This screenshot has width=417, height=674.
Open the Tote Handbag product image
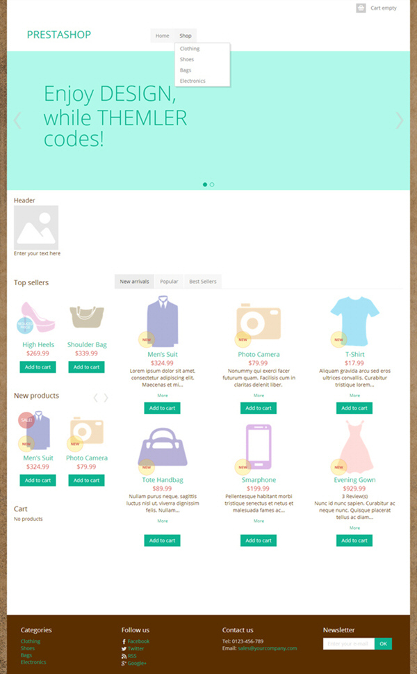163,447
